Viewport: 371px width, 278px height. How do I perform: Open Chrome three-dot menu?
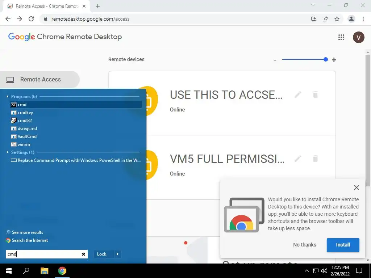[x=363, y=19]
